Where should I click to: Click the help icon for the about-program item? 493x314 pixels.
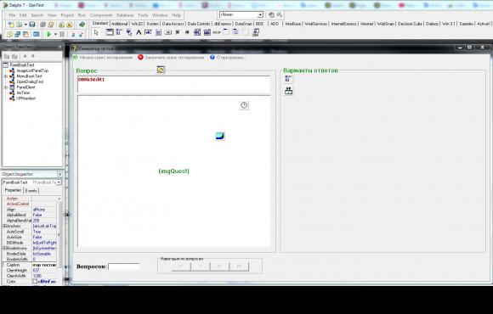tap(212, 57)
